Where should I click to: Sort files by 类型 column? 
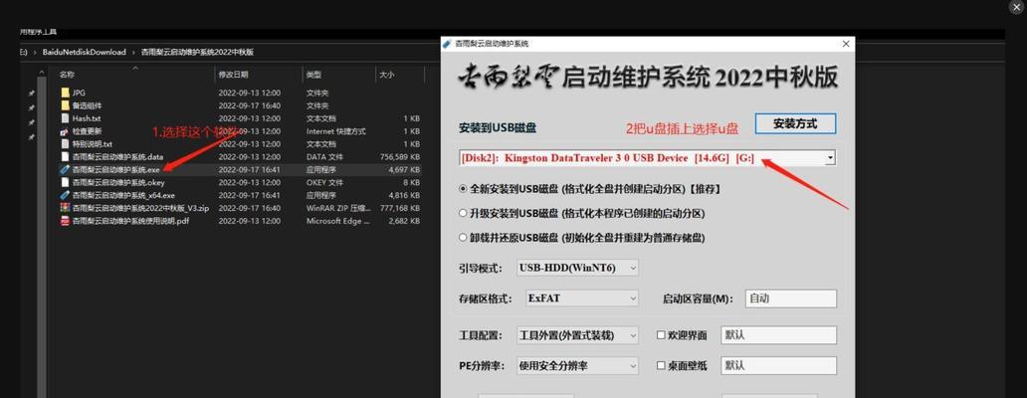tap(313, 75)
